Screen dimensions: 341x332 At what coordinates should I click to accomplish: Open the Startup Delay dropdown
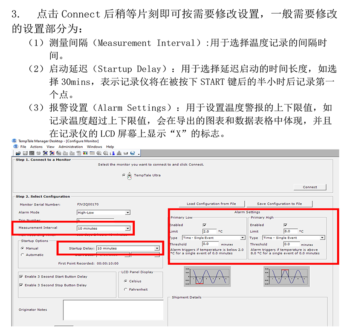coord(157,248)
